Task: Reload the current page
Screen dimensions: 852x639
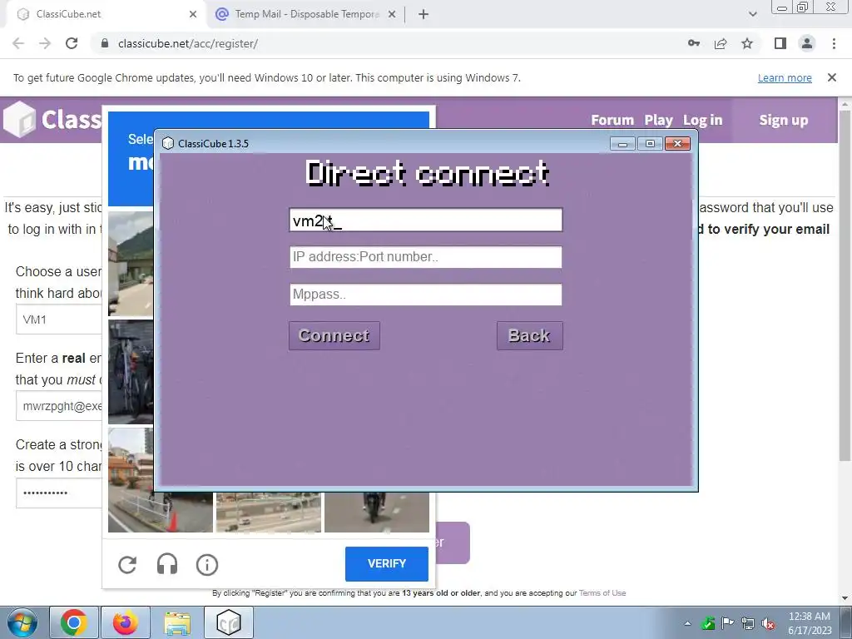Action: (x=72, y=43)
